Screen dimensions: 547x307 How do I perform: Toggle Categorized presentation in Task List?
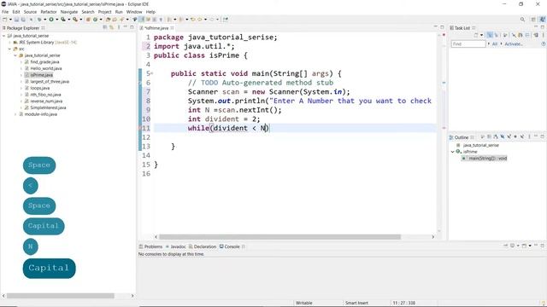coord(490,35)
